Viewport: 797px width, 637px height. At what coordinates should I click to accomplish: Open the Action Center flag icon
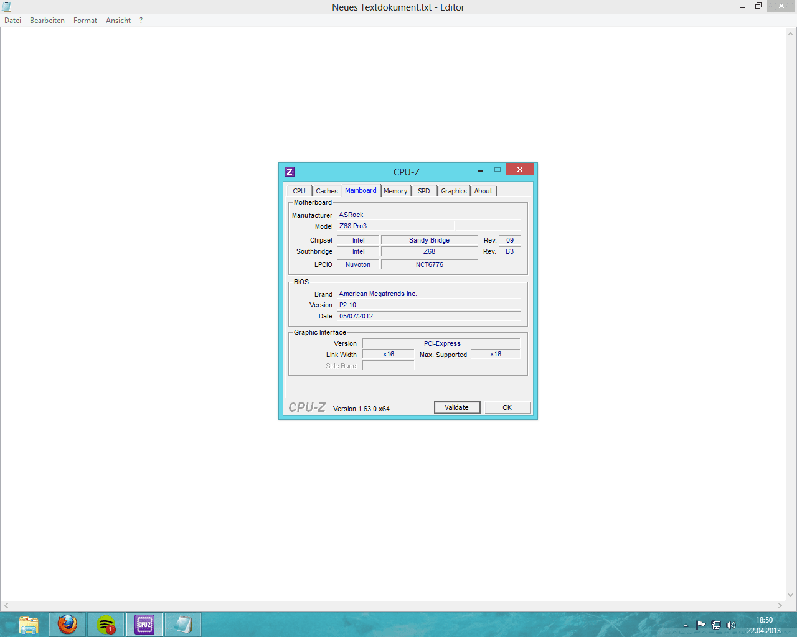[701, 625]
